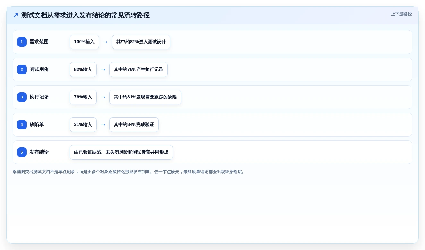Select step badge 4 for 缺陷单
Viewport: 425px width, 250px height.
click(22, 125)
